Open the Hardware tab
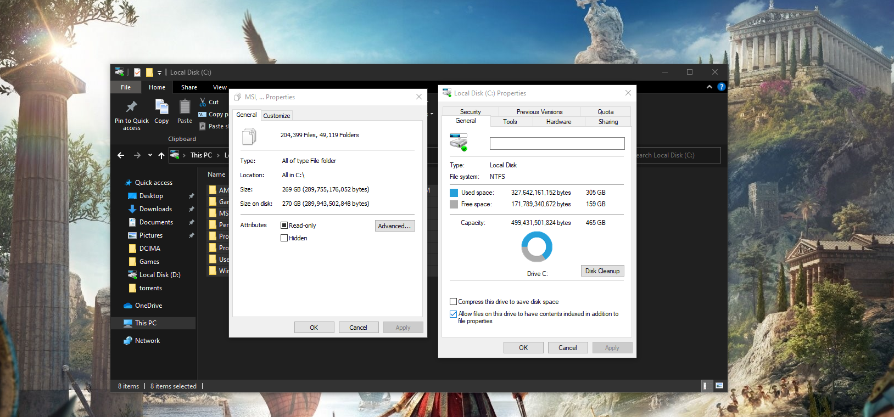The height and width of the screenshot is (417, 894). [558, 122]
